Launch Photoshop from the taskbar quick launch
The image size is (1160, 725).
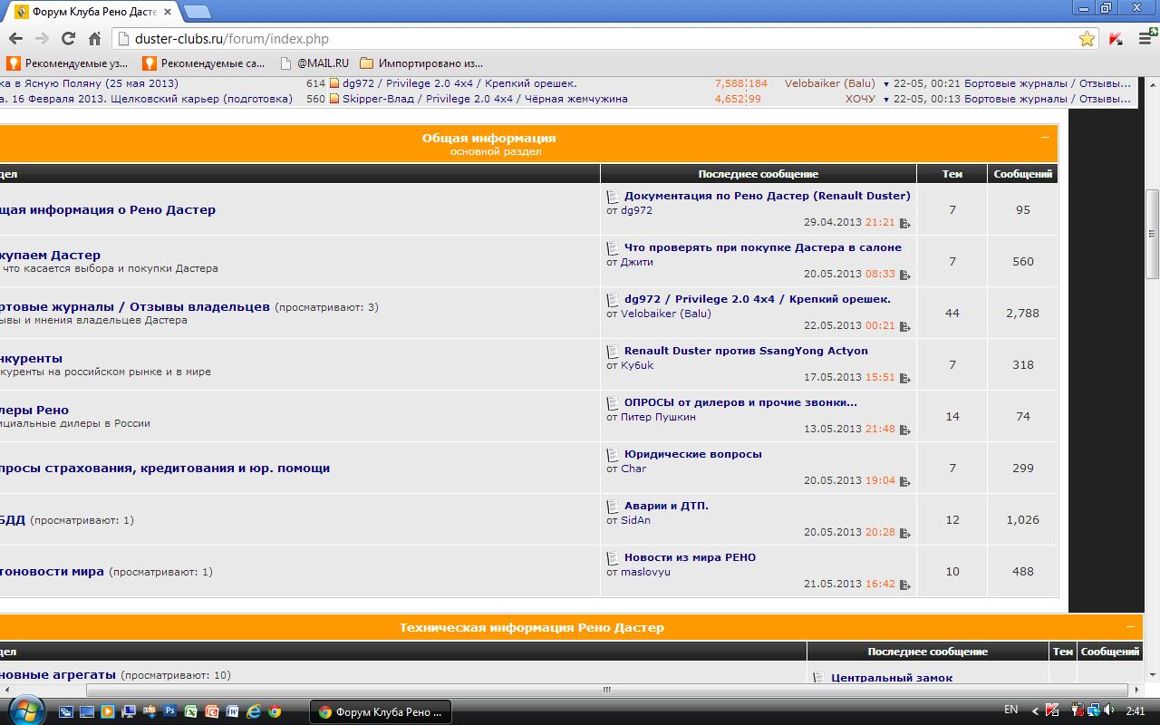pos(169,711)
